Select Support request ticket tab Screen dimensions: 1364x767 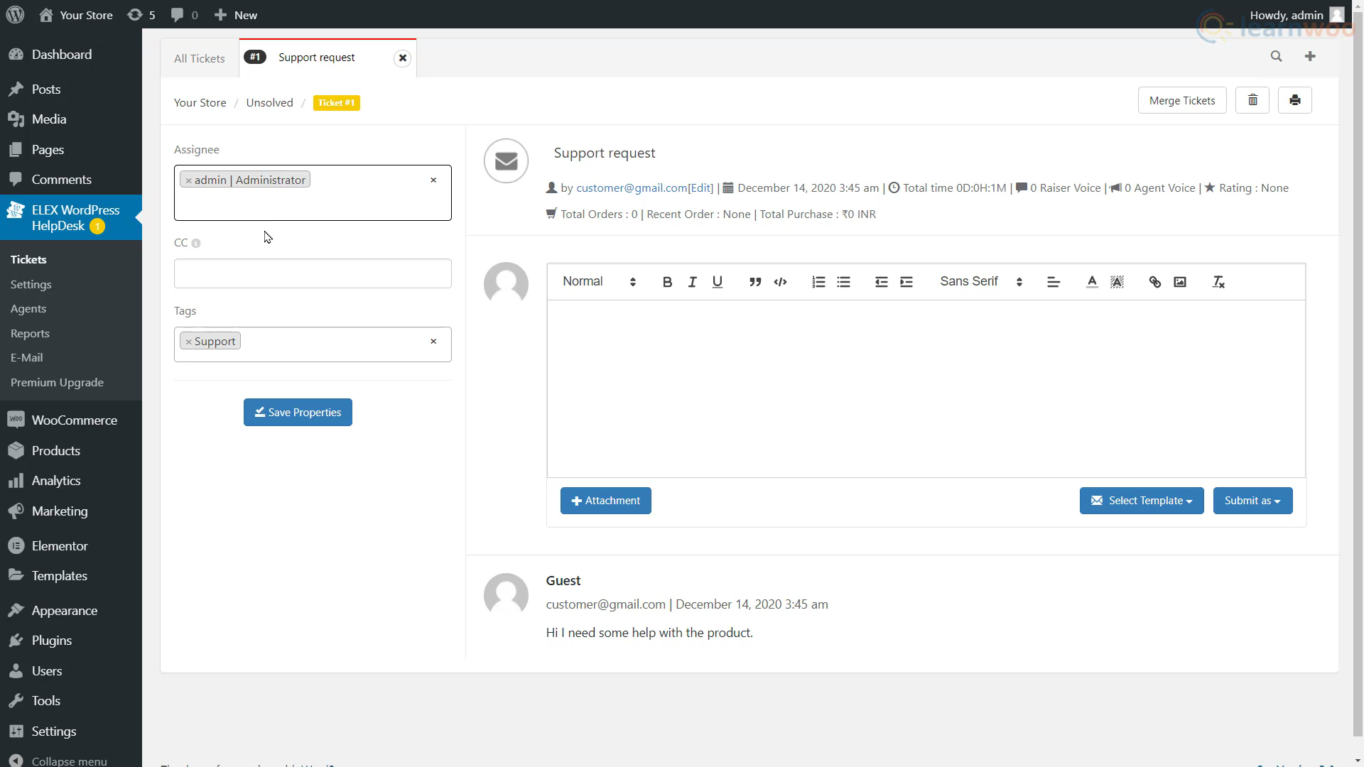tap(316, 58)
